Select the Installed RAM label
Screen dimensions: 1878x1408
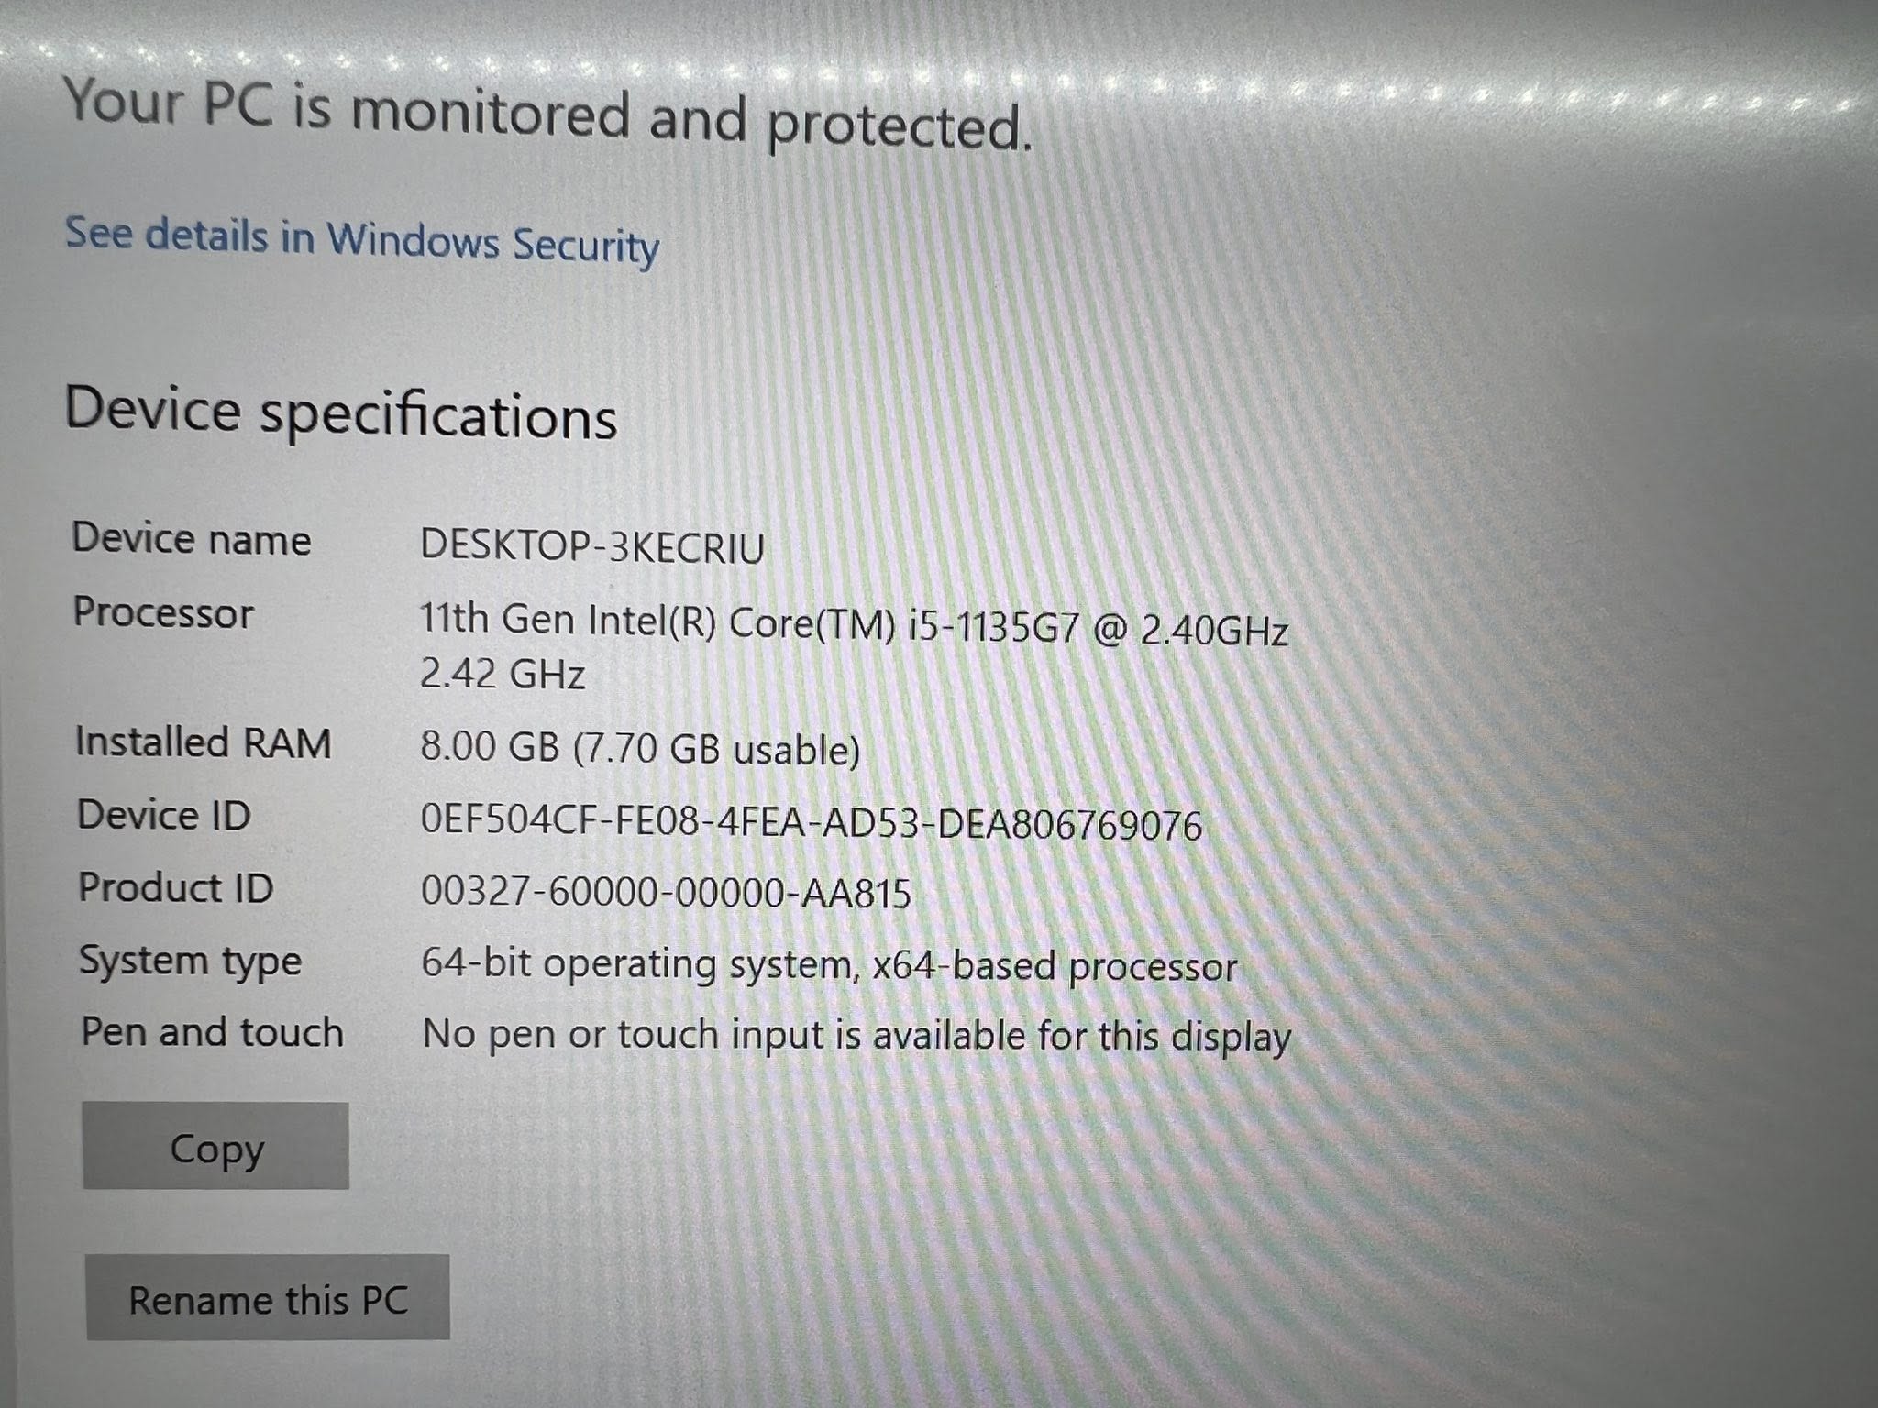tap(203, 742)
